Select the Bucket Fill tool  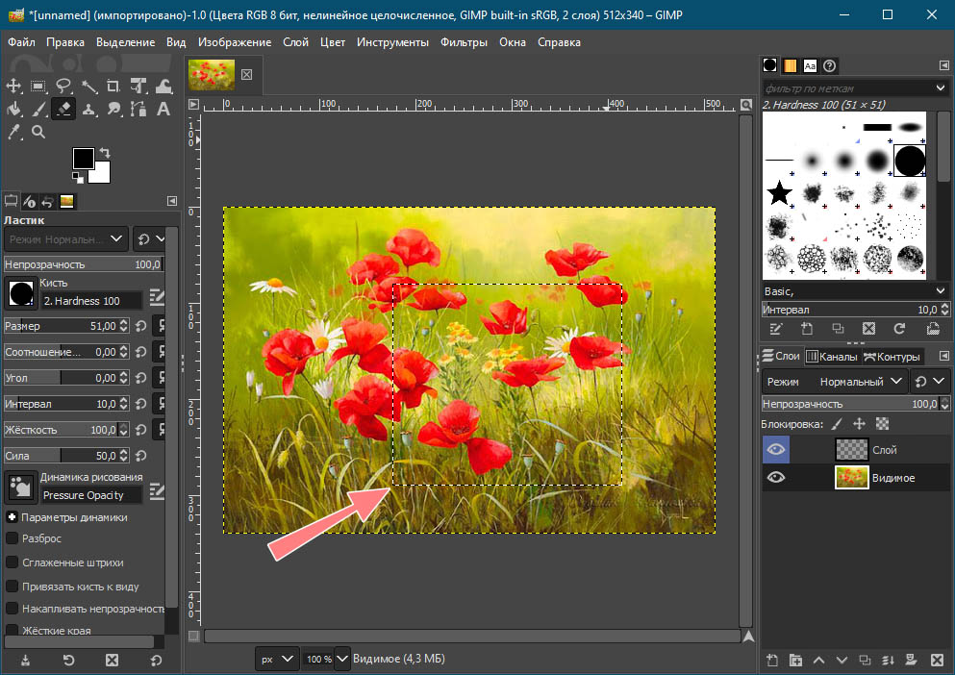pyautogui.click(x=13, y=109)
